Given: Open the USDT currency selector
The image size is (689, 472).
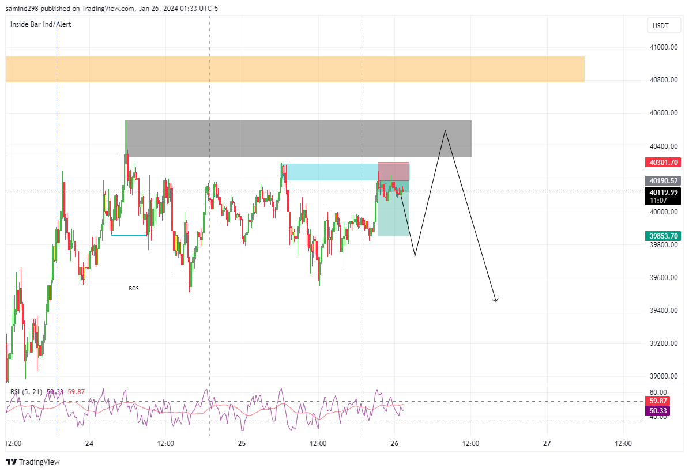Looking at the screenshot, I should pyautogui.click(x=660, y=26).
